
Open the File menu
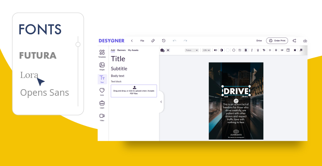(142, 41)
